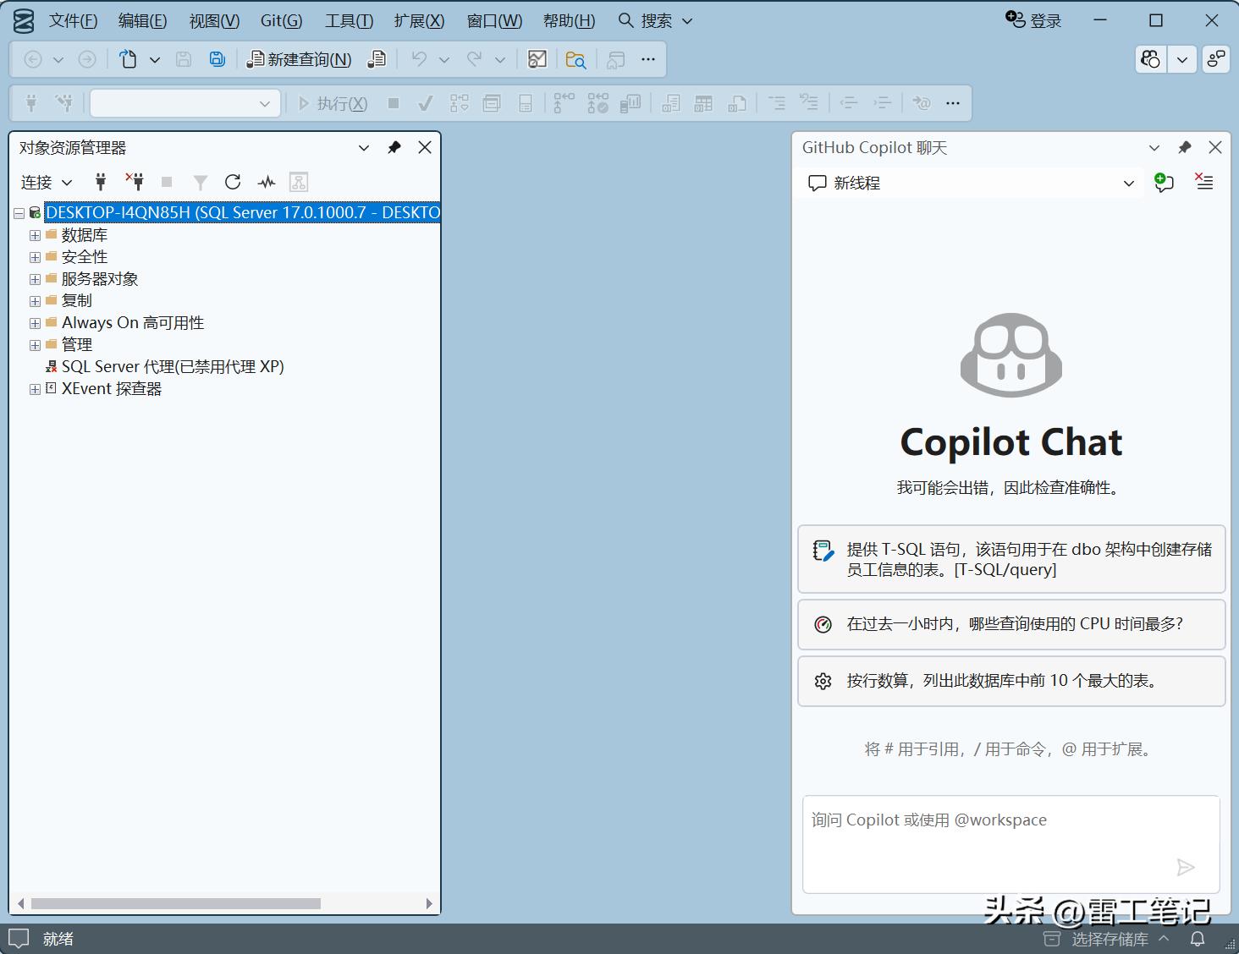Viewport: 1239px width, 954px height.
Task: Open Find in Files folder-search icon
Action: pos(575,59)
